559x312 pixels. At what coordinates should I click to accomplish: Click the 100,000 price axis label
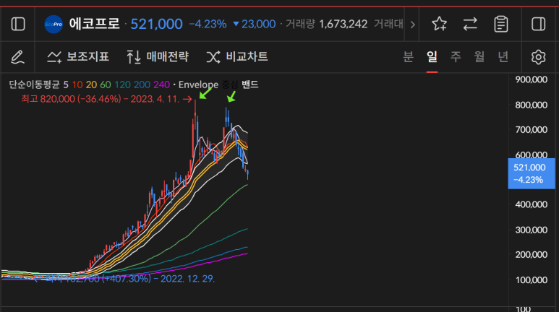[x=532, y=280]
